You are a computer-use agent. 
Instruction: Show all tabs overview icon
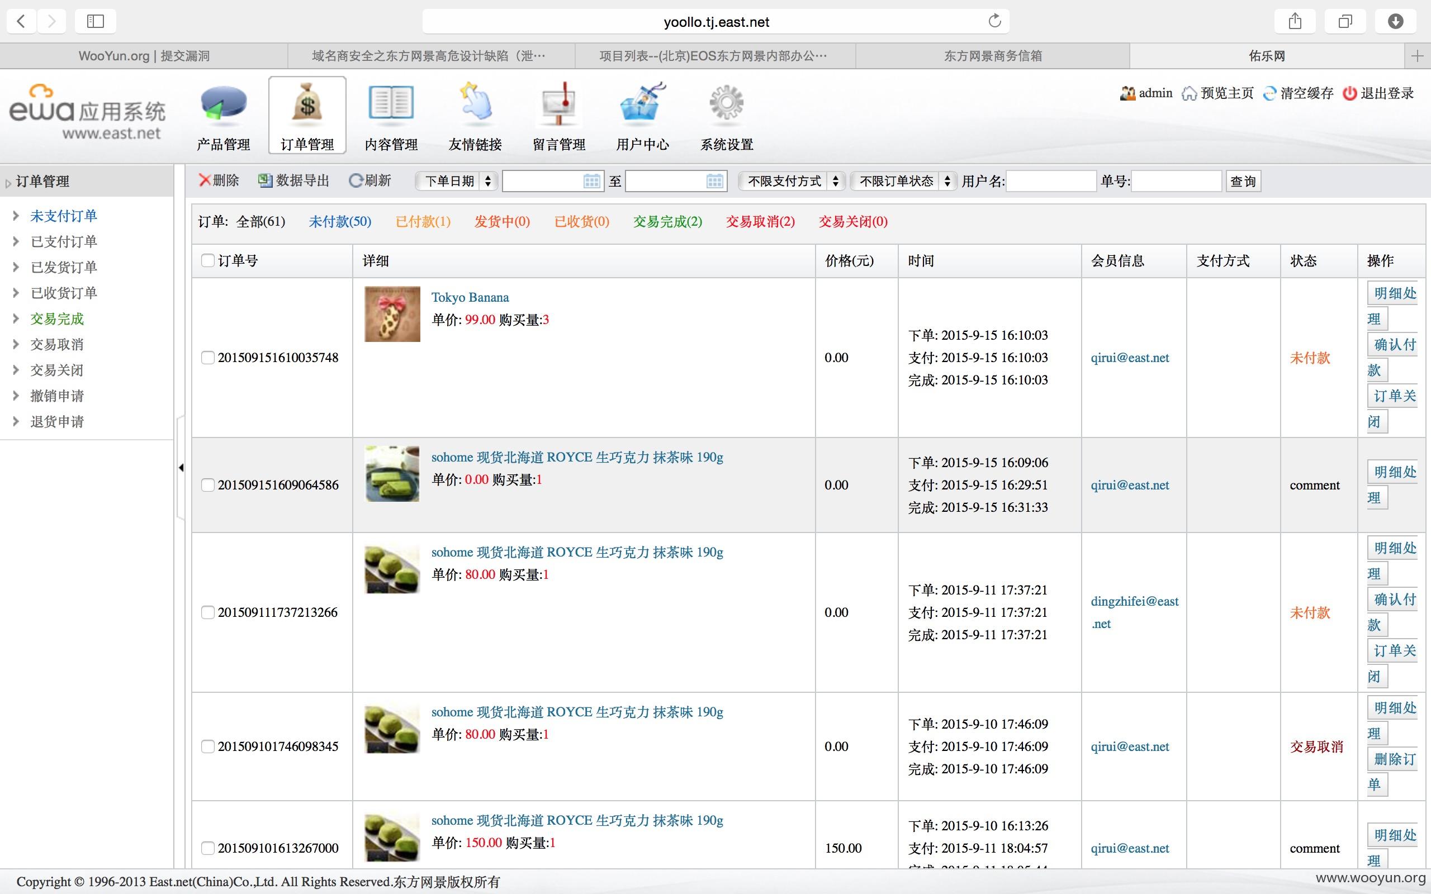[x=1345, y=21]
